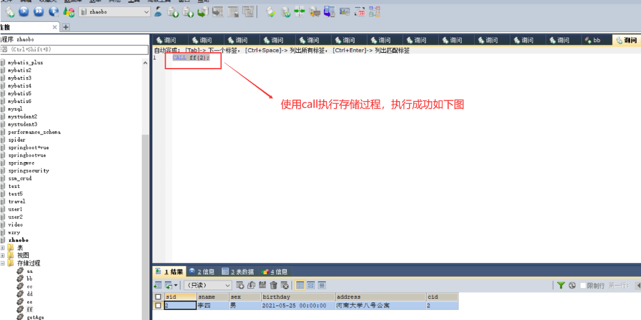Click the cancel changes icon
This screenshot has width=641, height=320.
click(285, 285)
